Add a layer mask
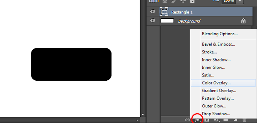This screenshot has width=257, height=123. tap(207, 120)
